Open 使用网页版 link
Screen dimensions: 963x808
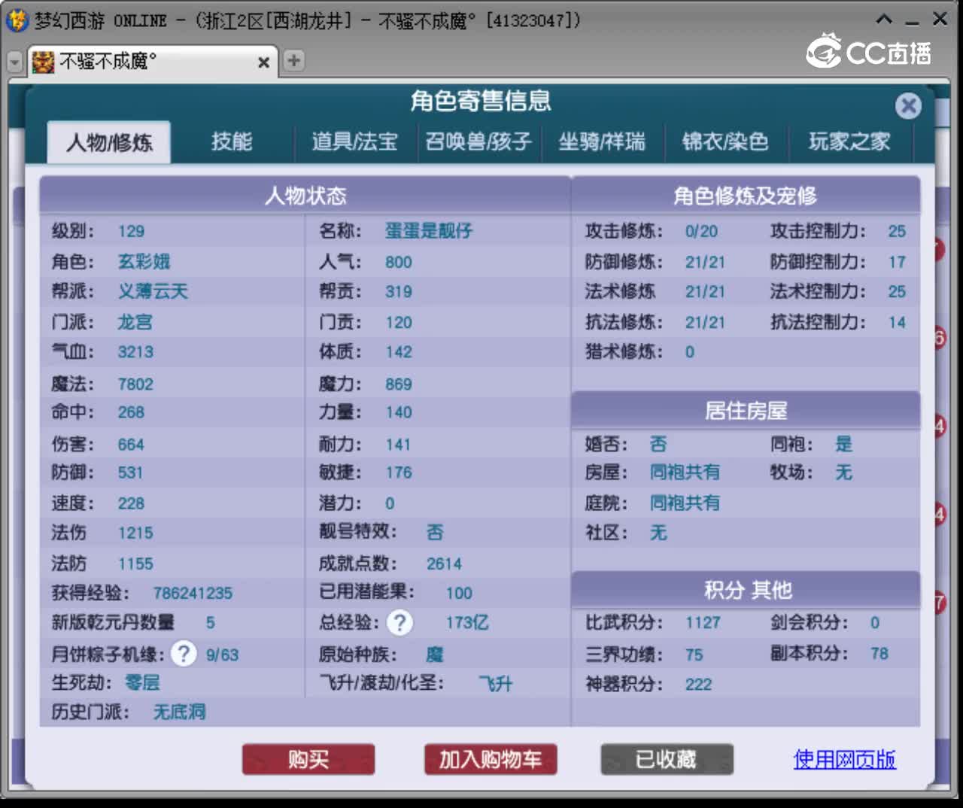point(844,759)
